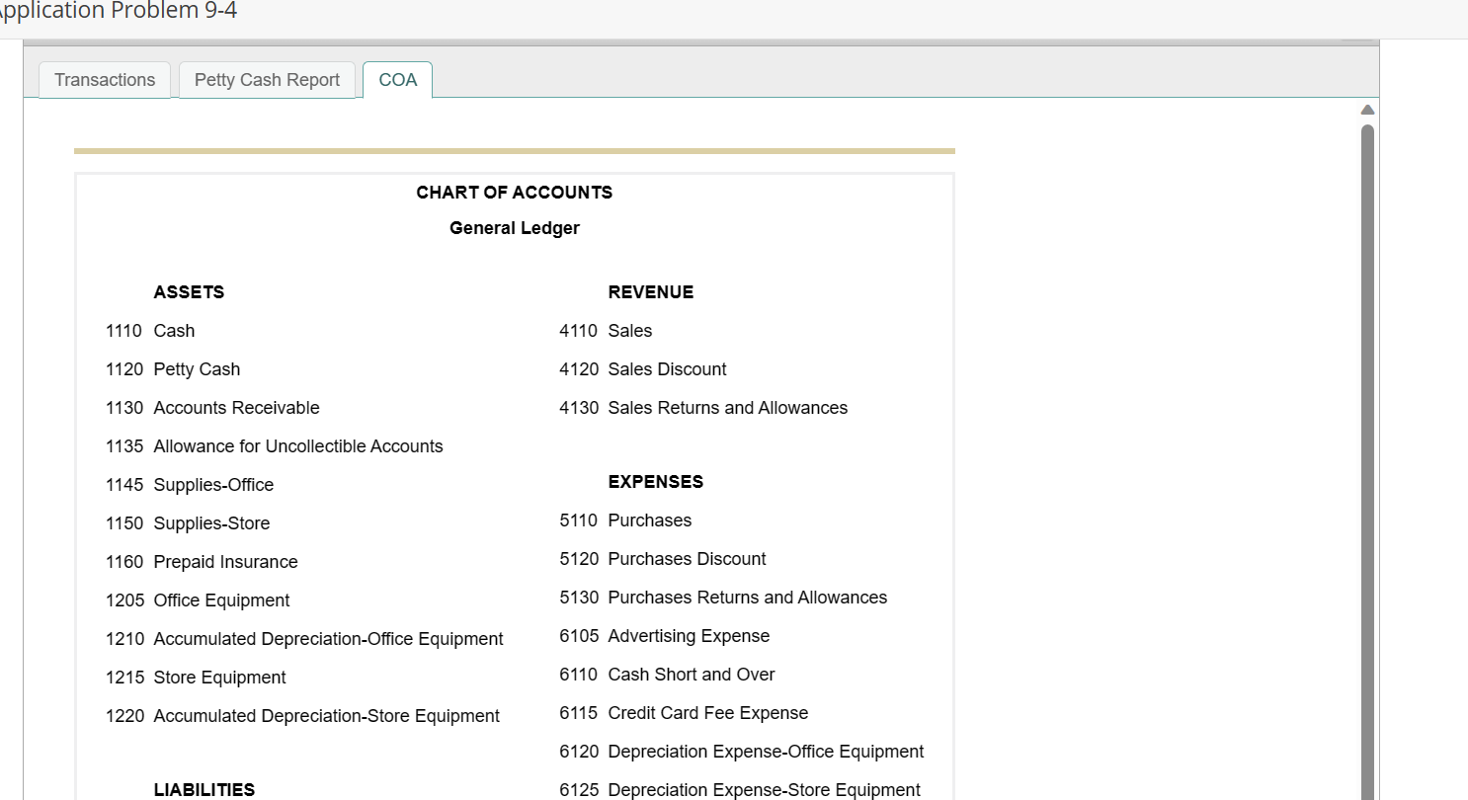Viewport: 1468px width, 800px height.
Task: Click the vertical scrollbar thumb
Action: pyautogui.click(x=1367, y=461)
